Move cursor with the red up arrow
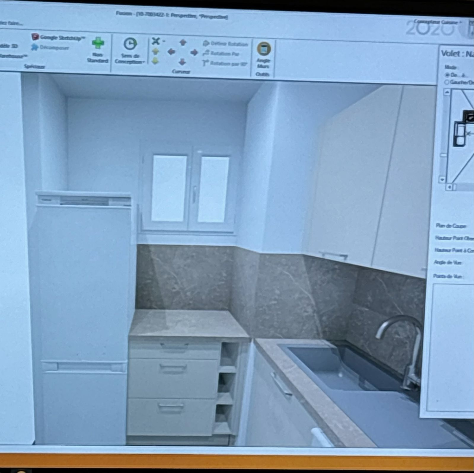Screen dimensions: 474x473 coord(183,42)
